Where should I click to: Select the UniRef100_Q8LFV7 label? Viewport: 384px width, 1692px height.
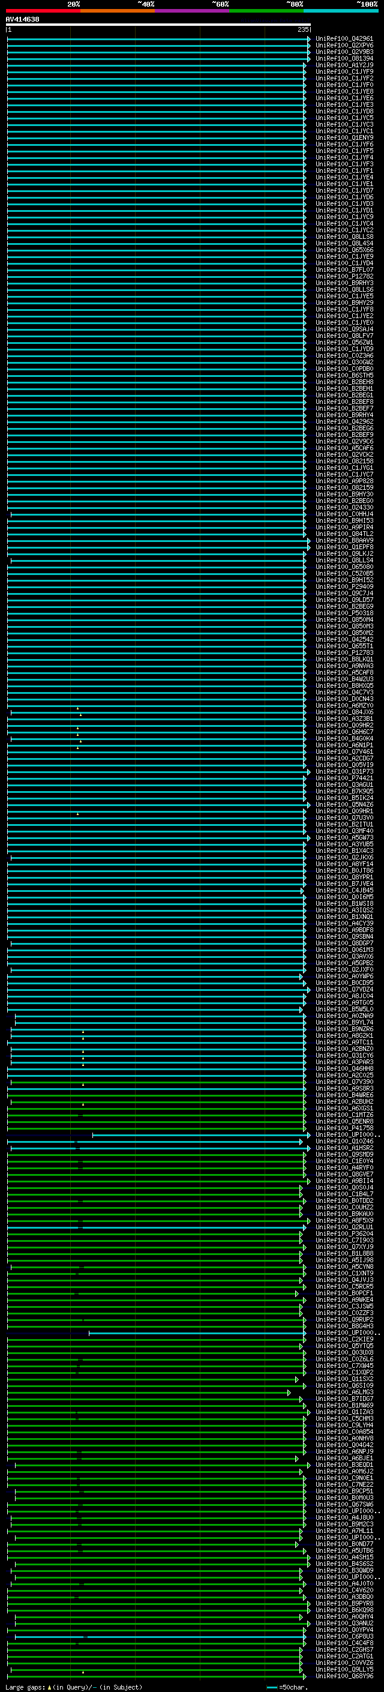pyautogui.click(x=344, y=336)
